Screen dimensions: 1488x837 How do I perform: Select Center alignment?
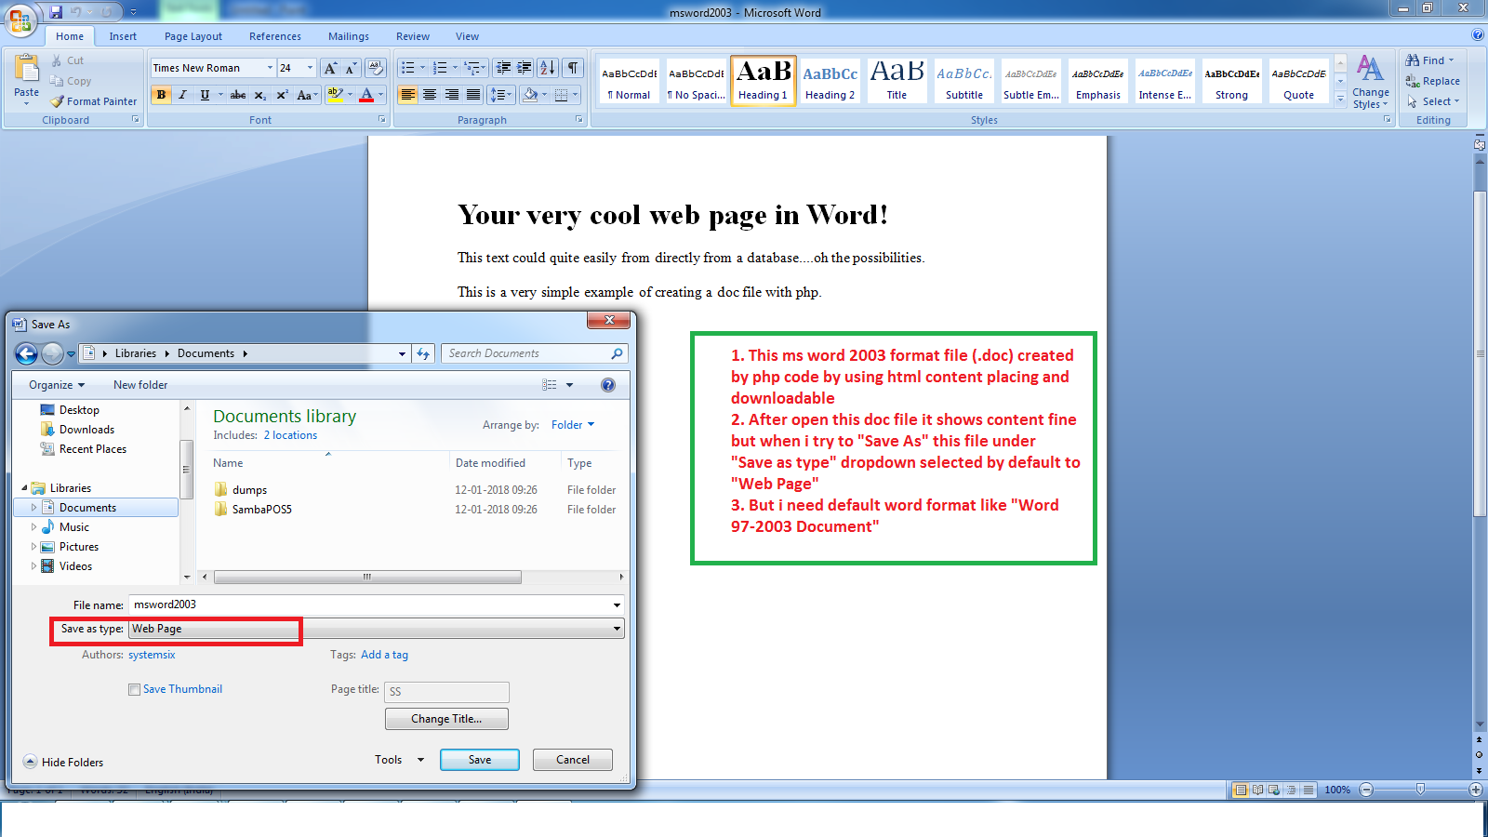pyautogui.click(x=430, y=95)
